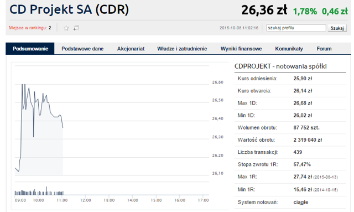Click the volume bars below the chart
Viewport: 354px width, 212px height.
point(39,192)
